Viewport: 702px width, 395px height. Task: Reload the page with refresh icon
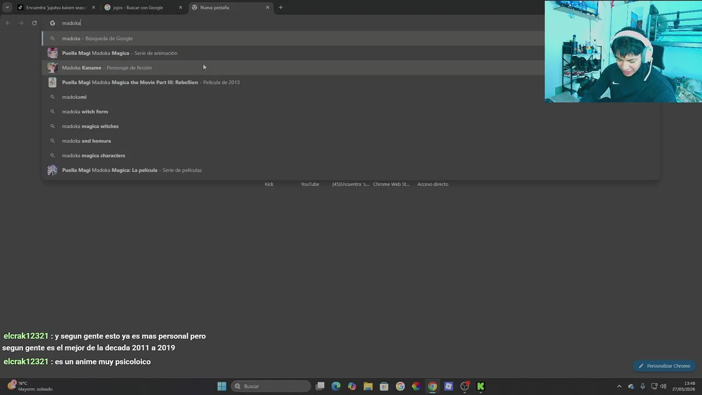point(34,23)
